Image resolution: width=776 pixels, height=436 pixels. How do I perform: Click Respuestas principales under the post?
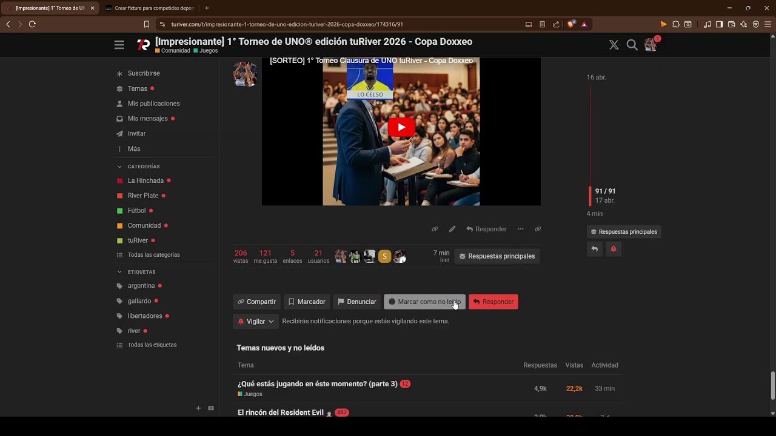[x=497, y=256]
